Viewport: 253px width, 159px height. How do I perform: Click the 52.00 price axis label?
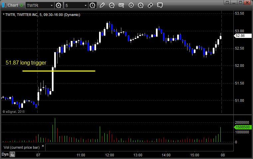pos(240,66)
